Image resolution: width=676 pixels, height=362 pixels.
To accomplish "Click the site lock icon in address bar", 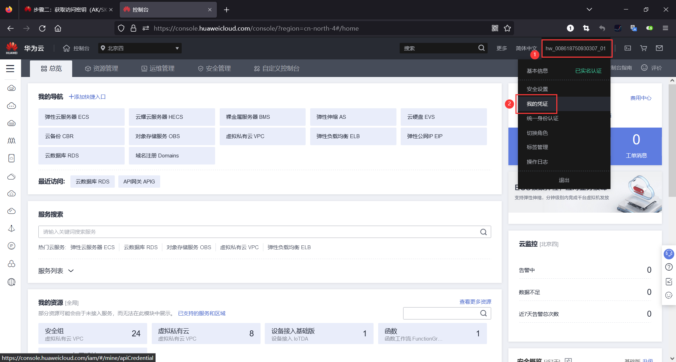I will point(133,28).
